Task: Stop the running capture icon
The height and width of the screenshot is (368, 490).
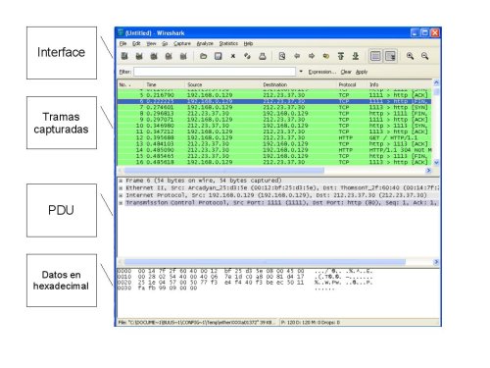Action: (169, 56)
